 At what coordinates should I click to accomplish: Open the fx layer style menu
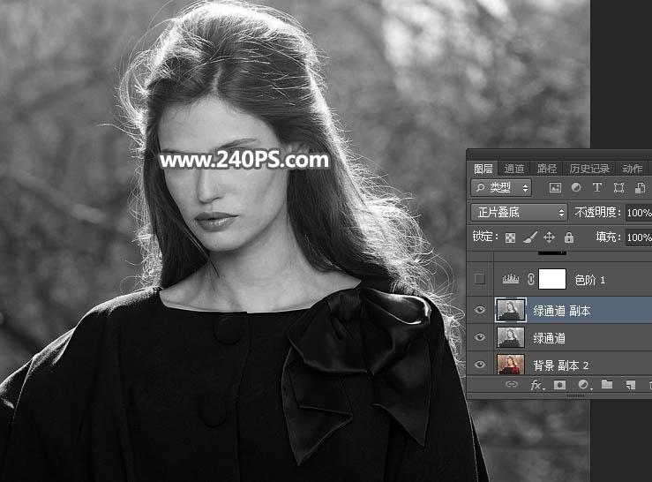tap(536, 385)
